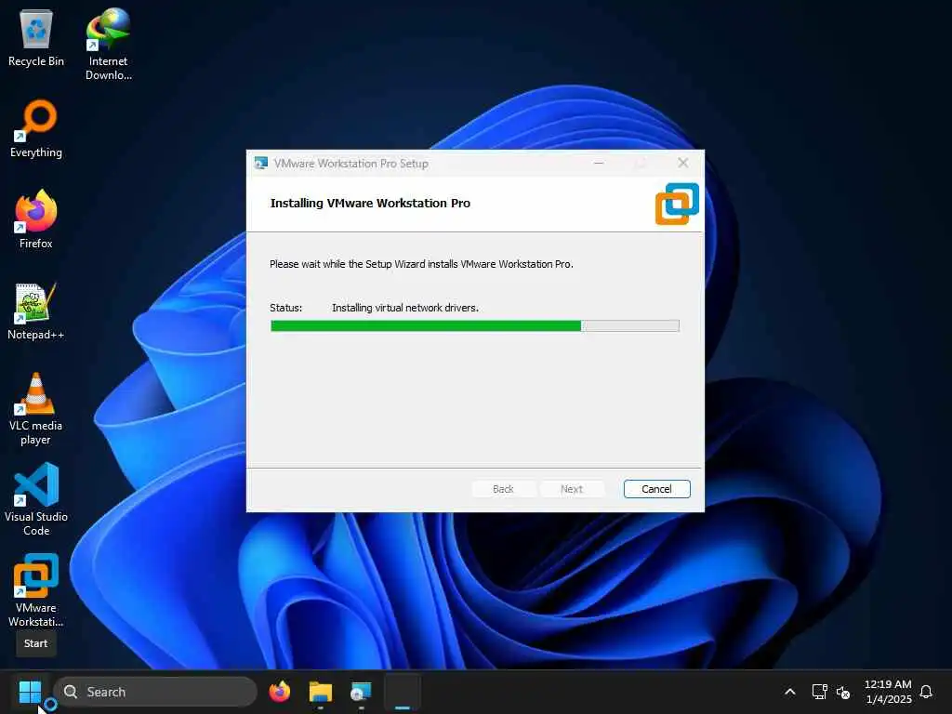The image size is (952, 714).
Task: Open the Recycle Bin desktop icon
Action: tap(36, 38)
